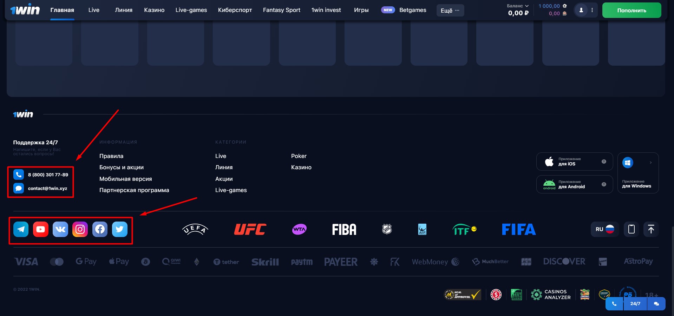
Task: Open the RU language selector
Action: click(604, 229)
